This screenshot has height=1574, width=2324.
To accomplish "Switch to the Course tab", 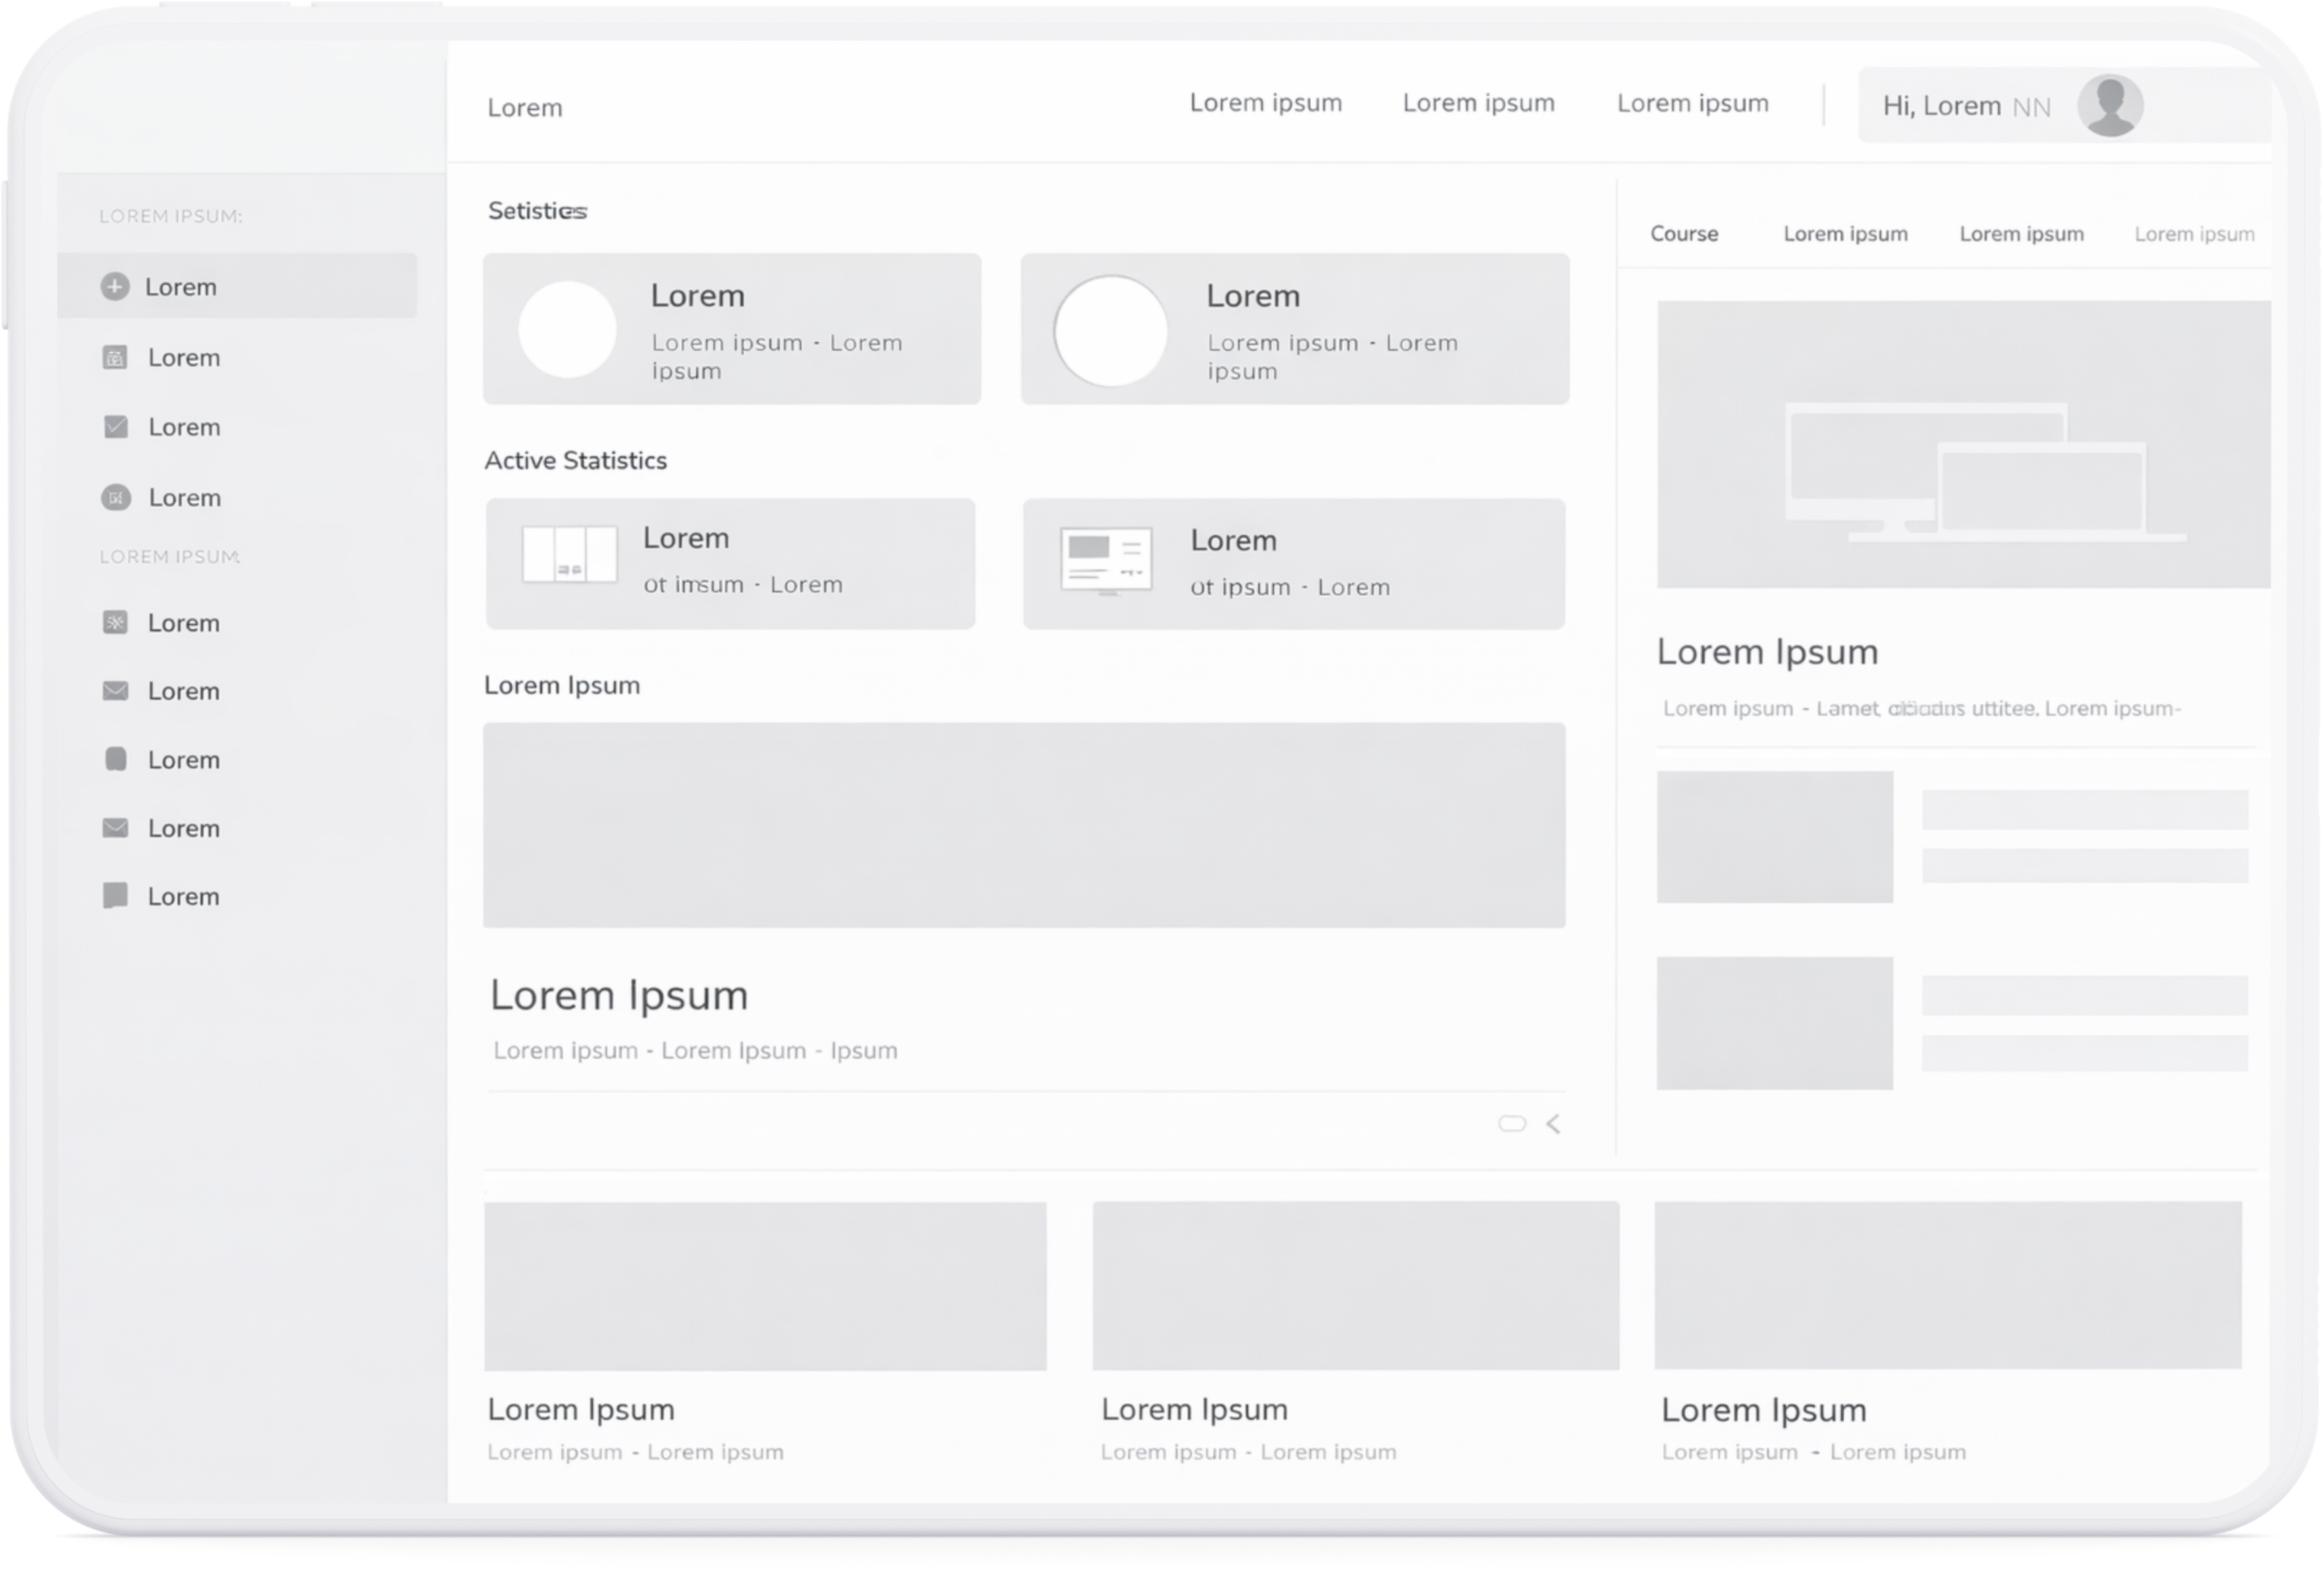I will pos(1684,234).
